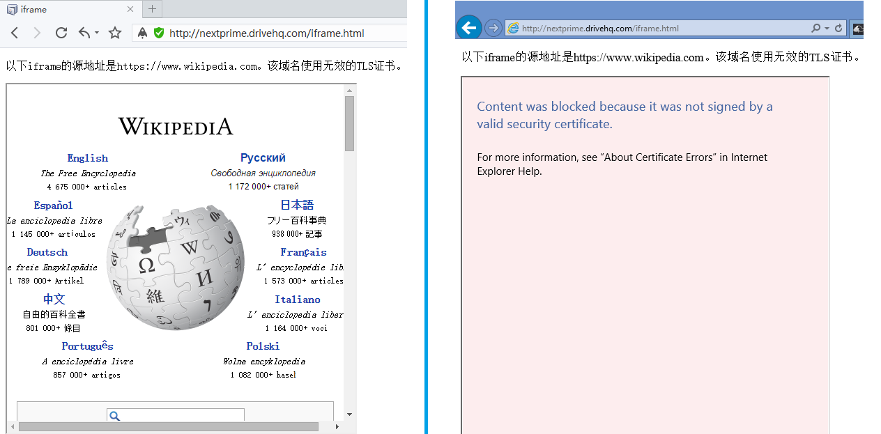Click the forward button in Internet Explorer
Image resolution: width=881 pixels, height=434 pixels.
coord(493,28)
